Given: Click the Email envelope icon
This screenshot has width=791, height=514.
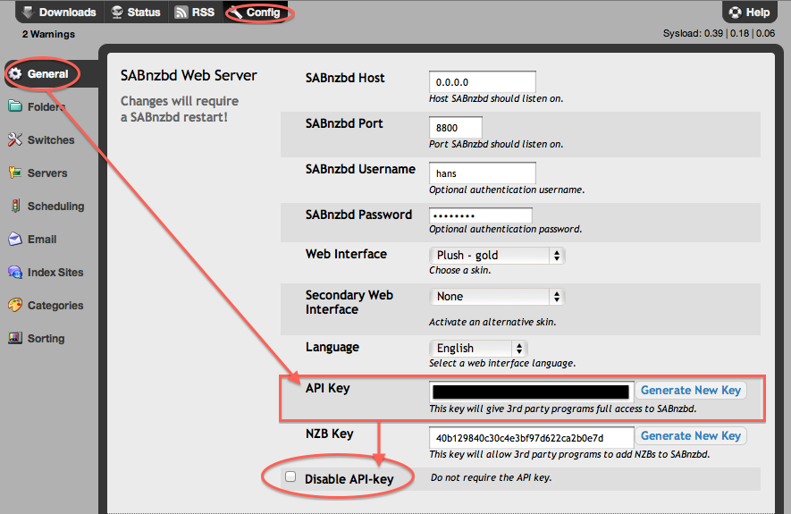Looking at the screenshot, I should tap(15, 239).
